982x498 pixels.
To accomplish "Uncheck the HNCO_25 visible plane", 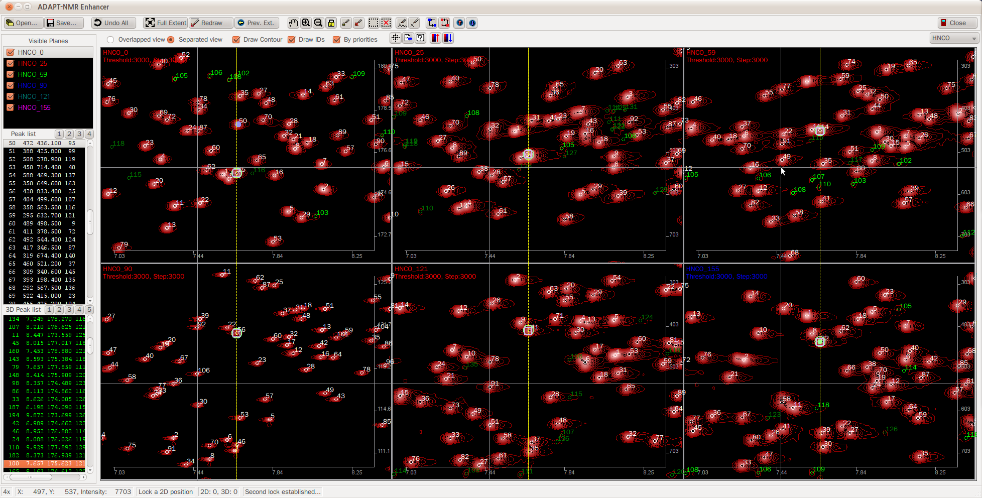I will [x=10, y=63].
